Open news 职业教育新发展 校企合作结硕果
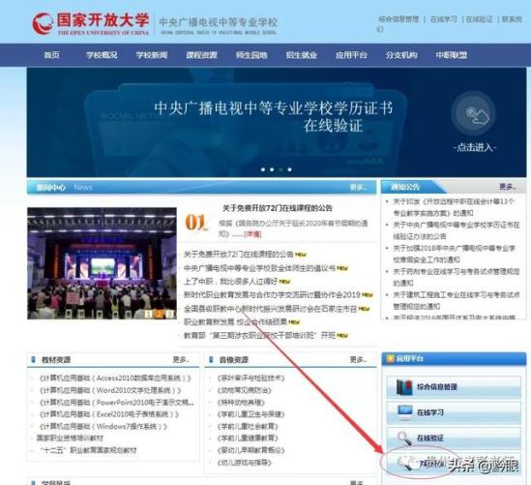Image resolution: width=531 pixels, height=485 pixels. pos(235,322)
